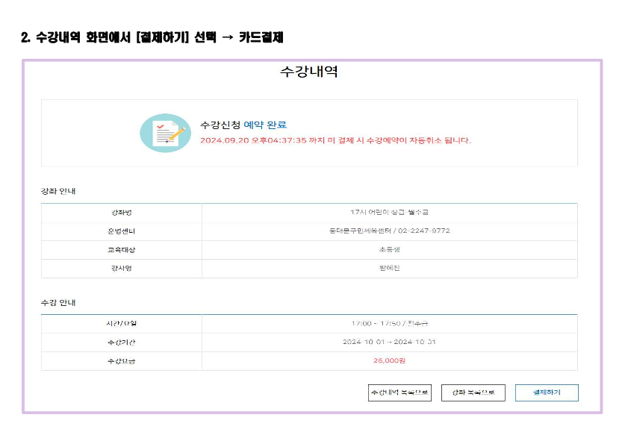Viewport: 628px width, 444px height.
Task: Click the 수강내역 page title
Action: click(x=309, y=72)
